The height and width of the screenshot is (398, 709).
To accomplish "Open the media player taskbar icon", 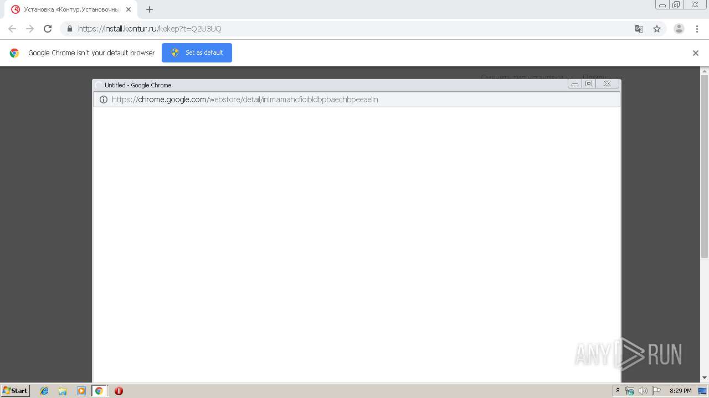I will pos(81,391).
